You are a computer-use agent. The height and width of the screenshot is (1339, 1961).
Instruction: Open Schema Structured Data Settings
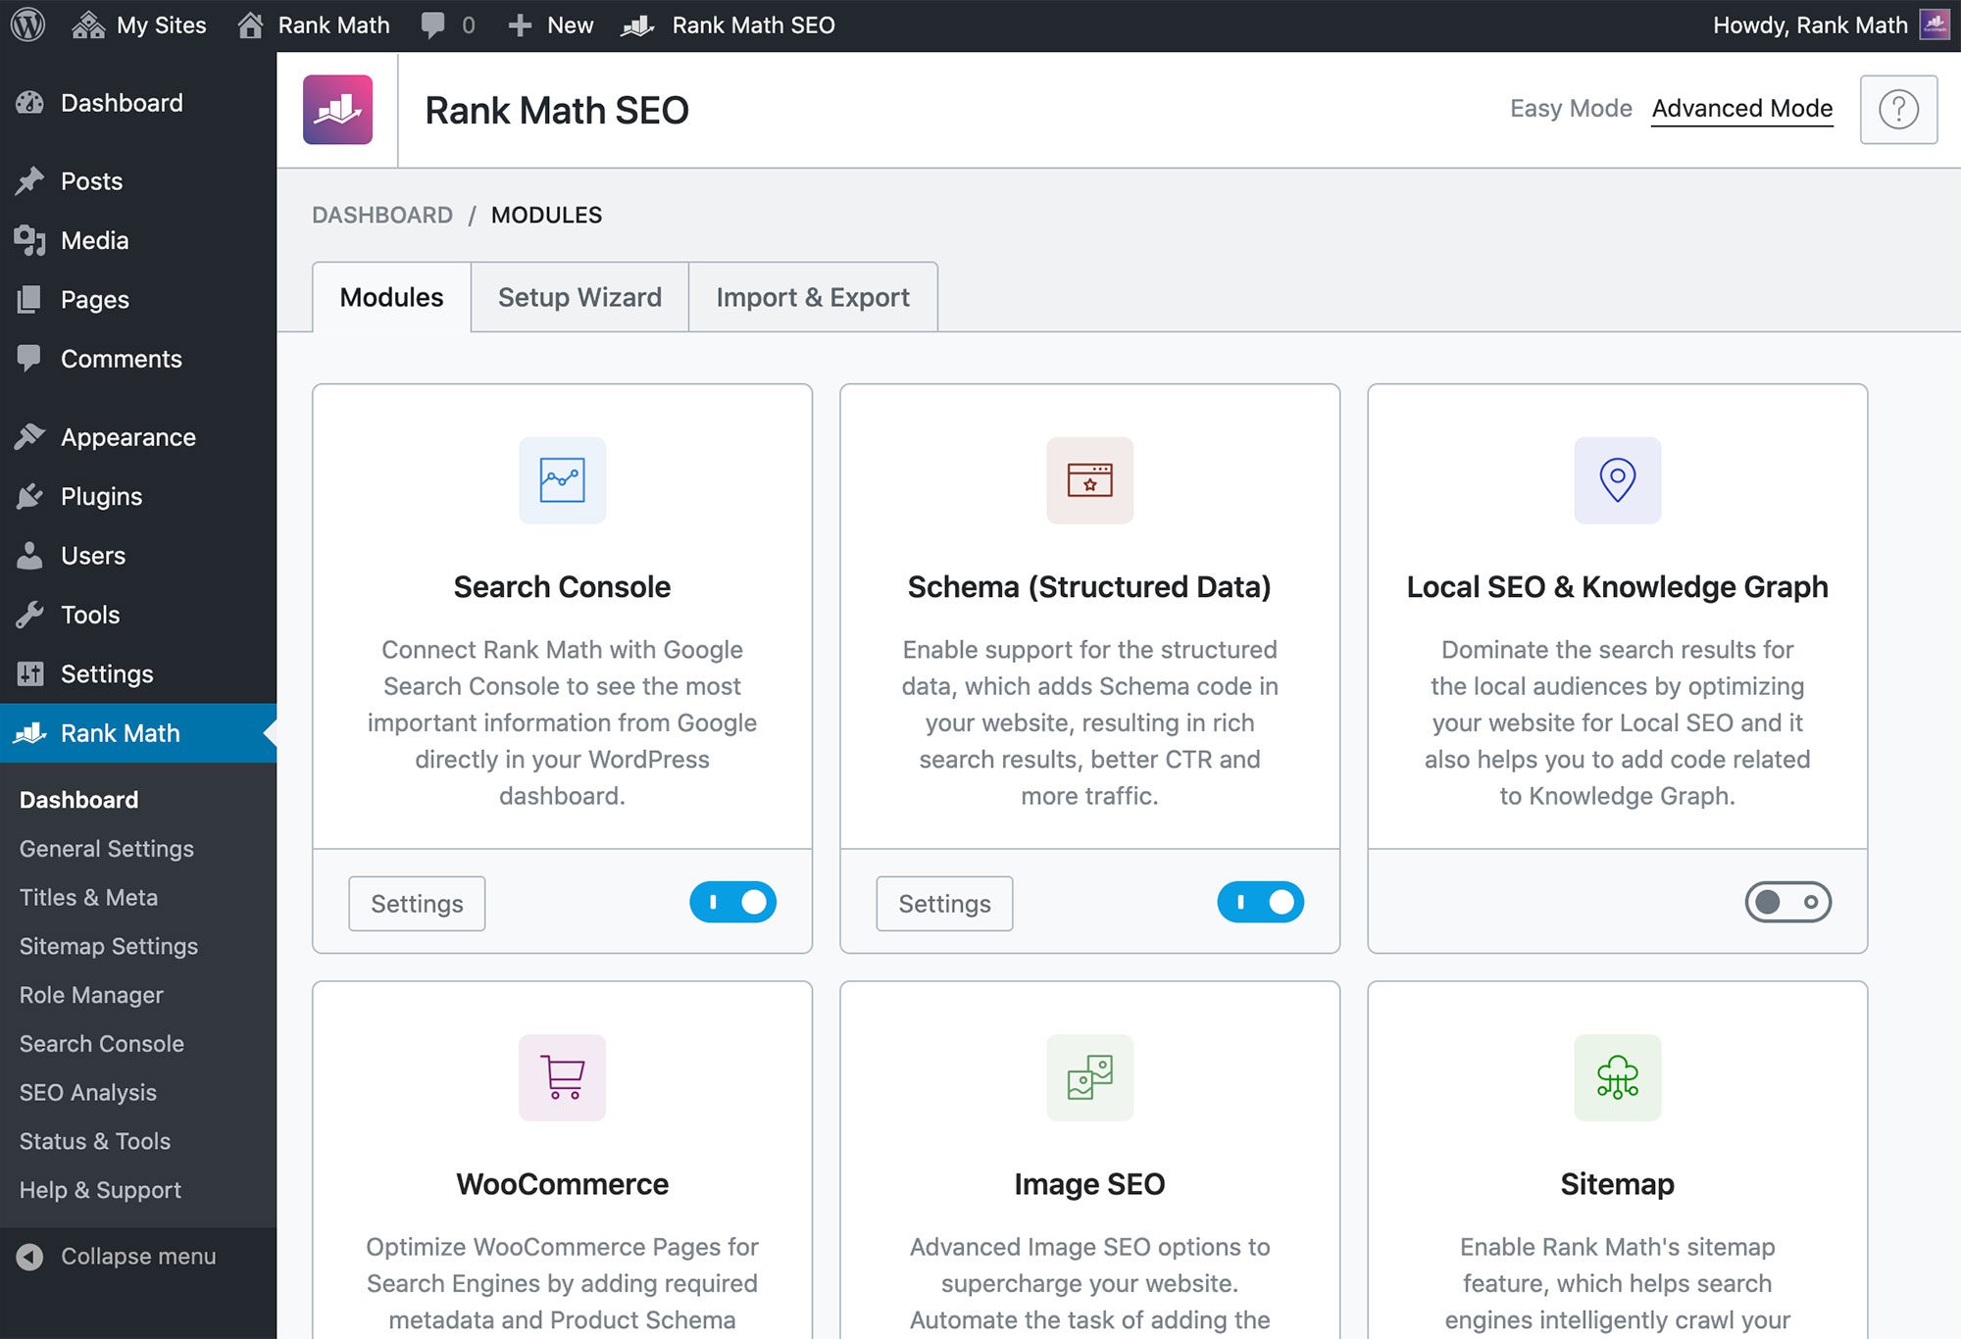tap(945, 901)
